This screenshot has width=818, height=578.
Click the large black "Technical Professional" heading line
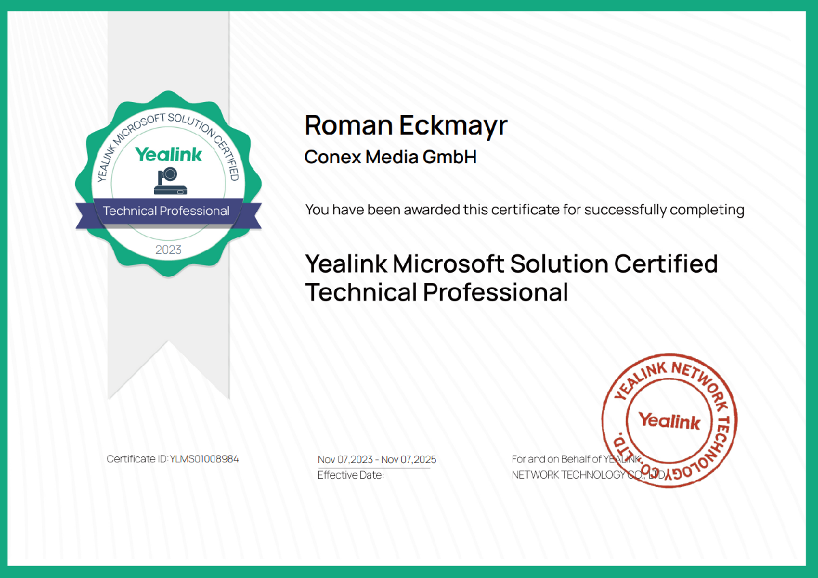pyautogui.click(x=437, y=292)
